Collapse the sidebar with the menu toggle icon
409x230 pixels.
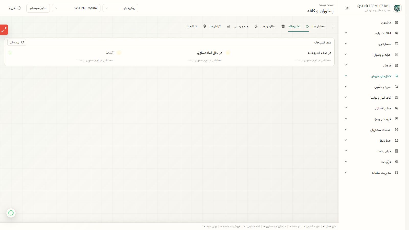click(x=347, y=8)
